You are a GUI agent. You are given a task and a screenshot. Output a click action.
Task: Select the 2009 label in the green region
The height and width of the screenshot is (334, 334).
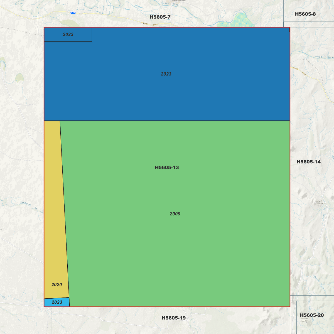(175, 214)
